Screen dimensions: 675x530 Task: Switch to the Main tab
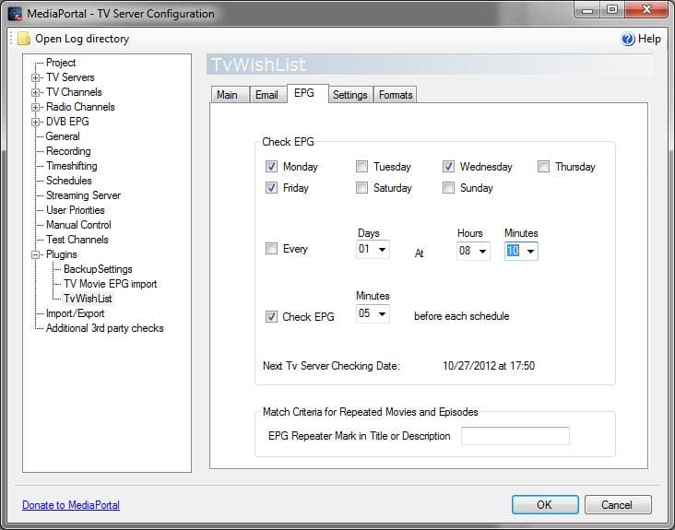click(x=230, y=95)
